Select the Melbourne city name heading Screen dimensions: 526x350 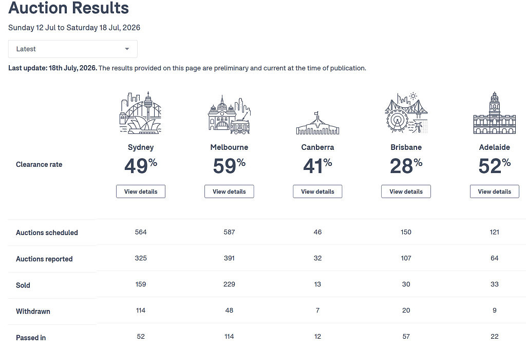tap(229, 147)
